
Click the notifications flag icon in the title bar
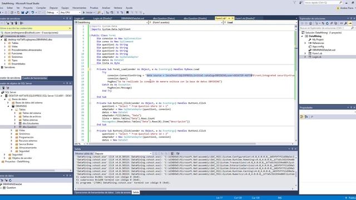pyautogui.click(x=295, y=2)
